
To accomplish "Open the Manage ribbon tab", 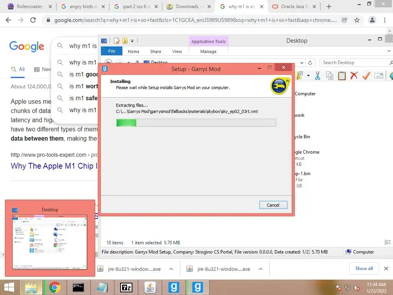I will click(x=208, y=51).
